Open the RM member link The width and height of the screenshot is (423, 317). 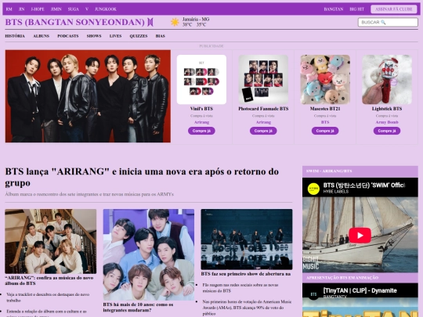9,9
